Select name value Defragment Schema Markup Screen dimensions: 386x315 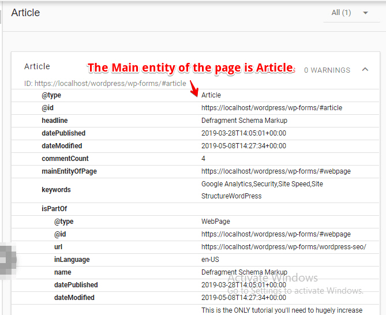pyautogui.click(x=244, y=272)
